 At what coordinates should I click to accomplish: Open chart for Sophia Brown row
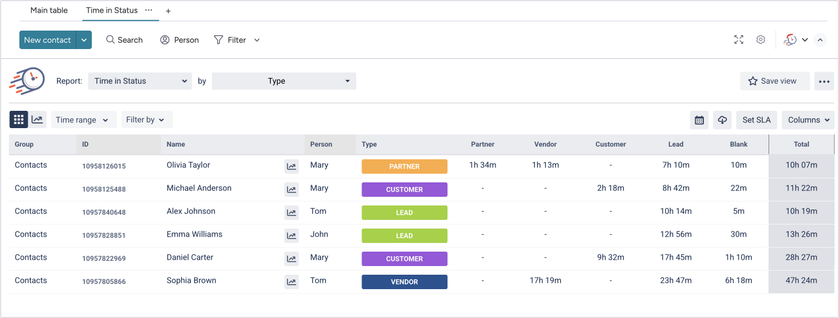click(292, 282)
